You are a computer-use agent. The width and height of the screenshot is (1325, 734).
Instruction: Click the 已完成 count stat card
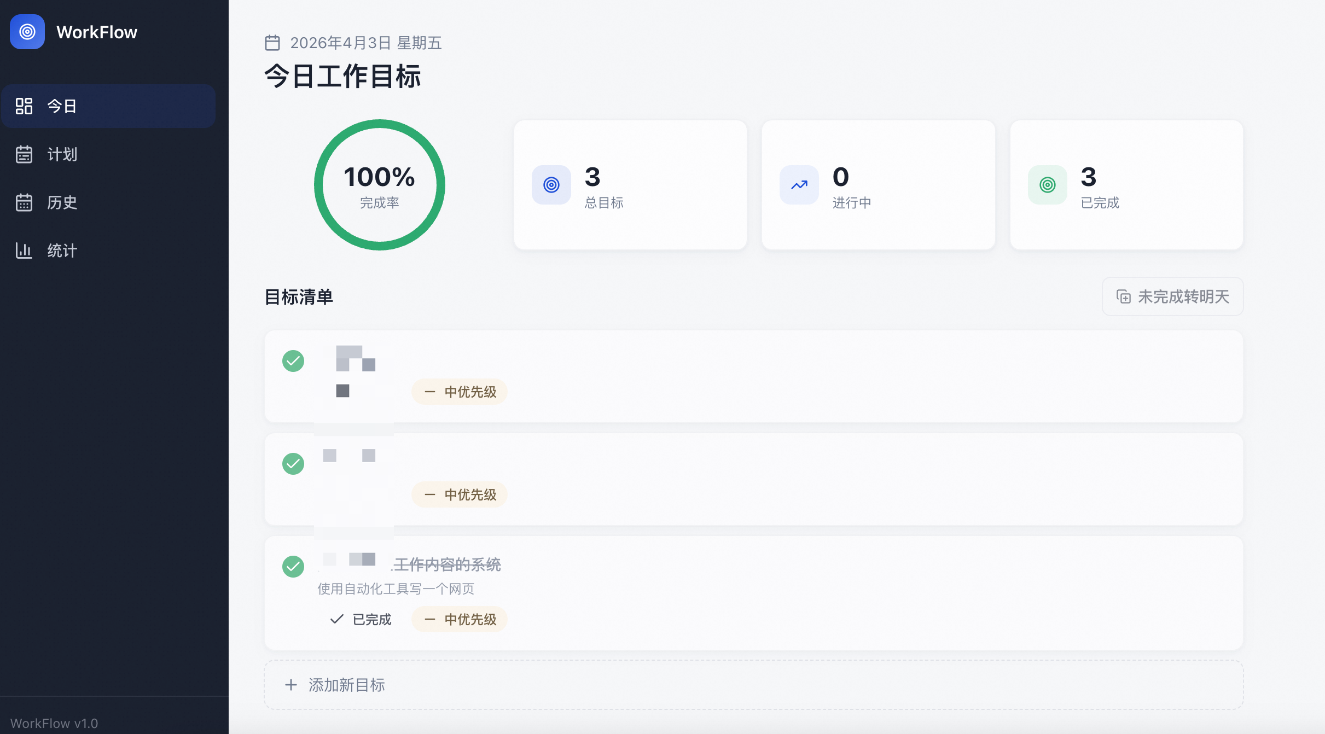[x=1126, y=185]
